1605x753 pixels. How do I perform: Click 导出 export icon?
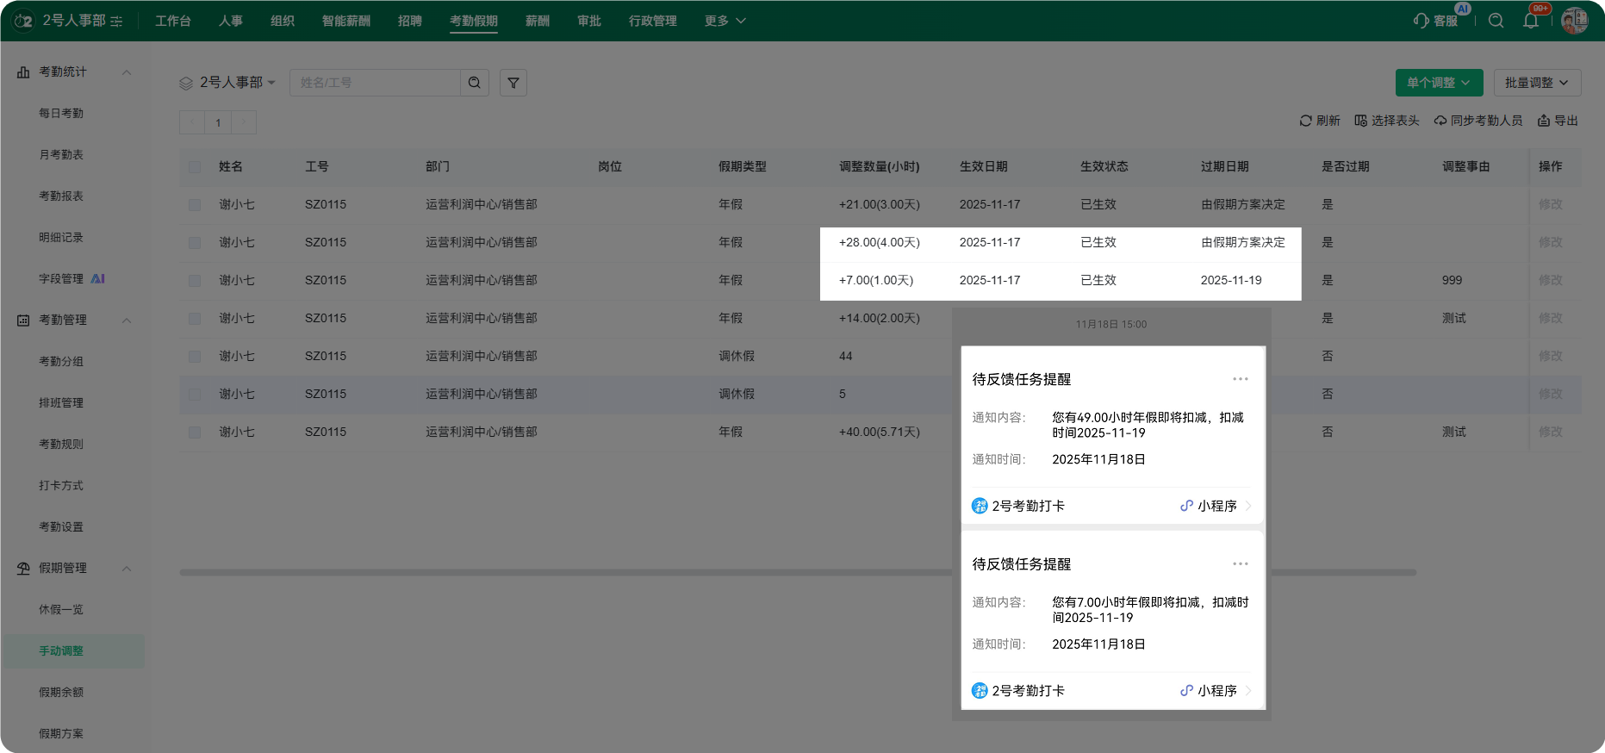coord(1544,121)
